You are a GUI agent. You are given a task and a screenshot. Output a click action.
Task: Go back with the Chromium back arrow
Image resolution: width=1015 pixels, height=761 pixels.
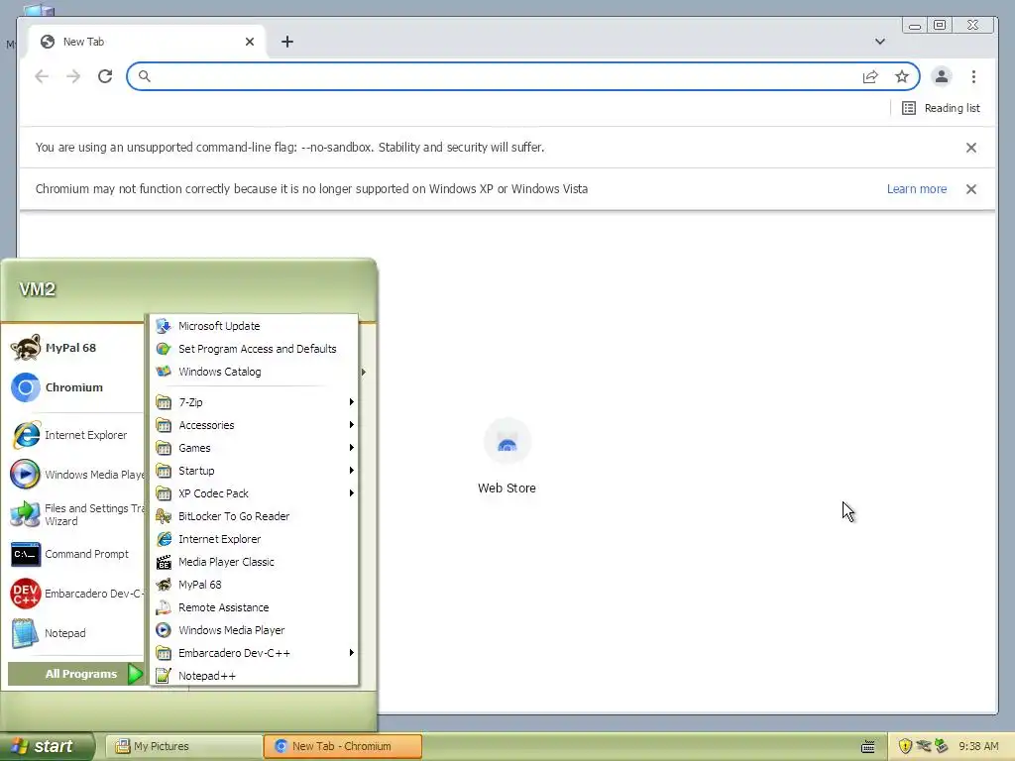(42, 76)
